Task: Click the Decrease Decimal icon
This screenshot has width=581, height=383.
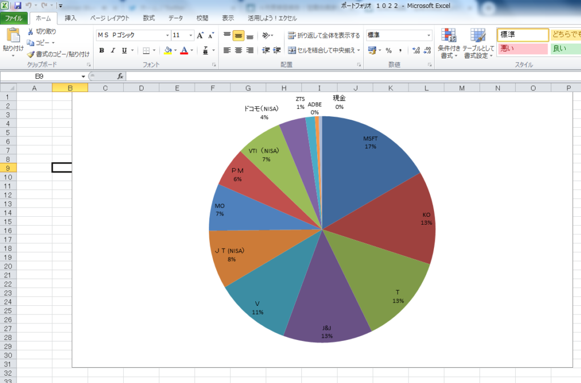Action: click(x=427, y=50)
